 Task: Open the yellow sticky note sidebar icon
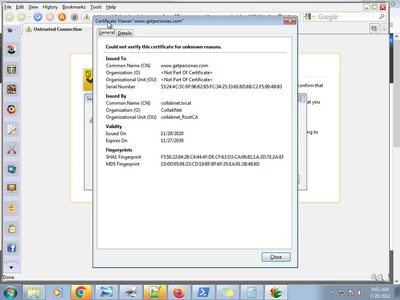[11, 209]
